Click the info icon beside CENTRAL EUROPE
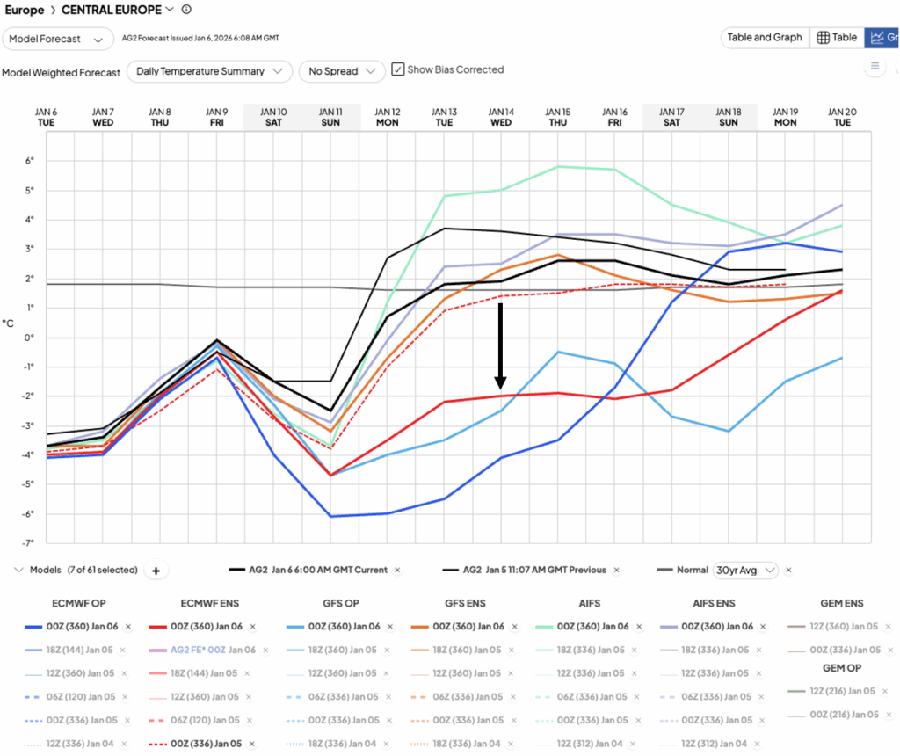The height and width of the screenshot is (756, 900). click(x=185, y=10)
